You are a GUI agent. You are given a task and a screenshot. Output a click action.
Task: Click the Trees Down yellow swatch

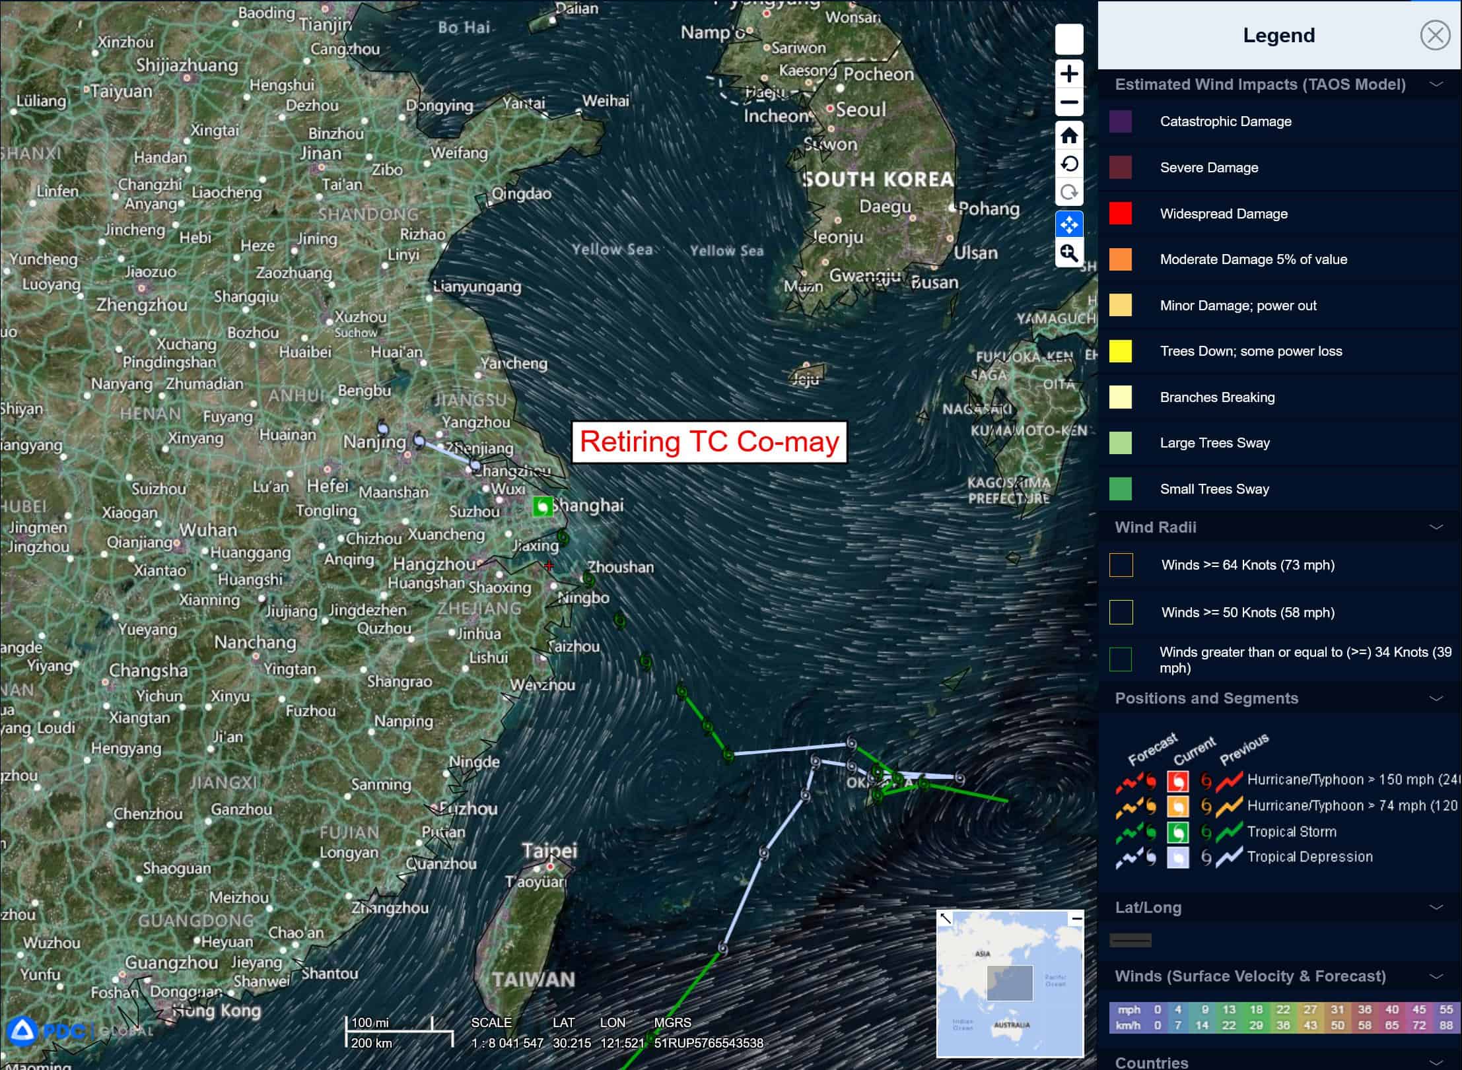coord(1121,351)
